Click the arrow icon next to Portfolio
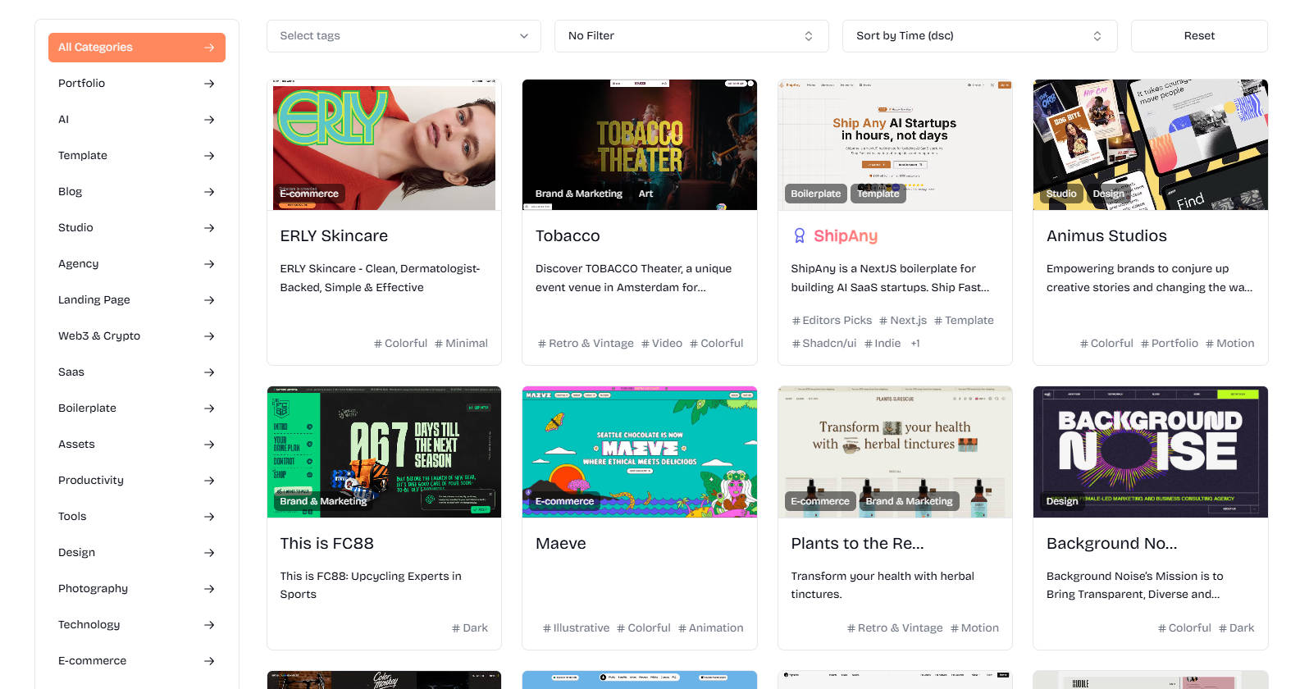 click(x=209, y=84)
